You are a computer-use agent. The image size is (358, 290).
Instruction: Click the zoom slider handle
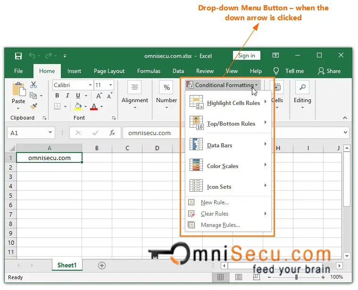296,277
